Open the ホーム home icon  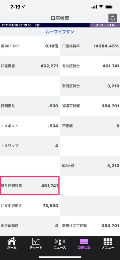(x=12, y=243)
